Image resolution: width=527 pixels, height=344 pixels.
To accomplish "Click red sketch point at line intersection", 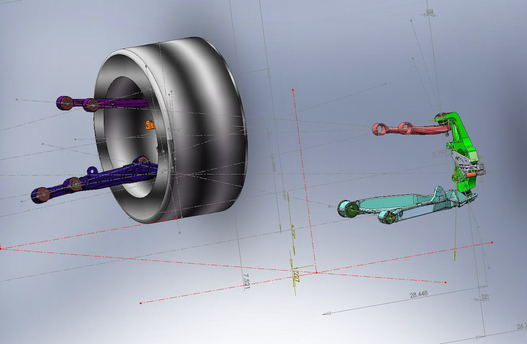I will click(316, 272).
